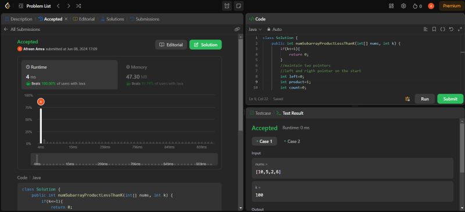
Task: Expand the editor to fullscreen
Action: [460, 29]
